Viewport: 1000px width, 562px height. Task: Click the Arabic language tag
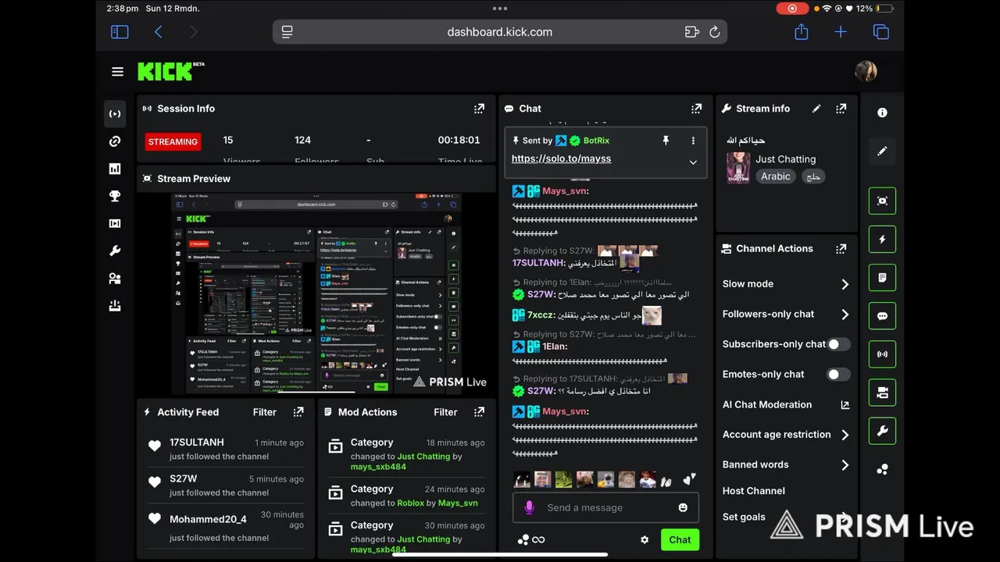(776, 176)
